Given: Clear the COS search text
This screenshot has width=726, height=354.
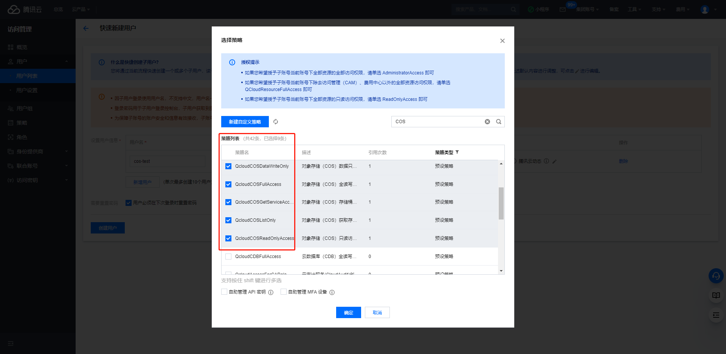Looking at the screenshot, I should [x=487, y=122].
